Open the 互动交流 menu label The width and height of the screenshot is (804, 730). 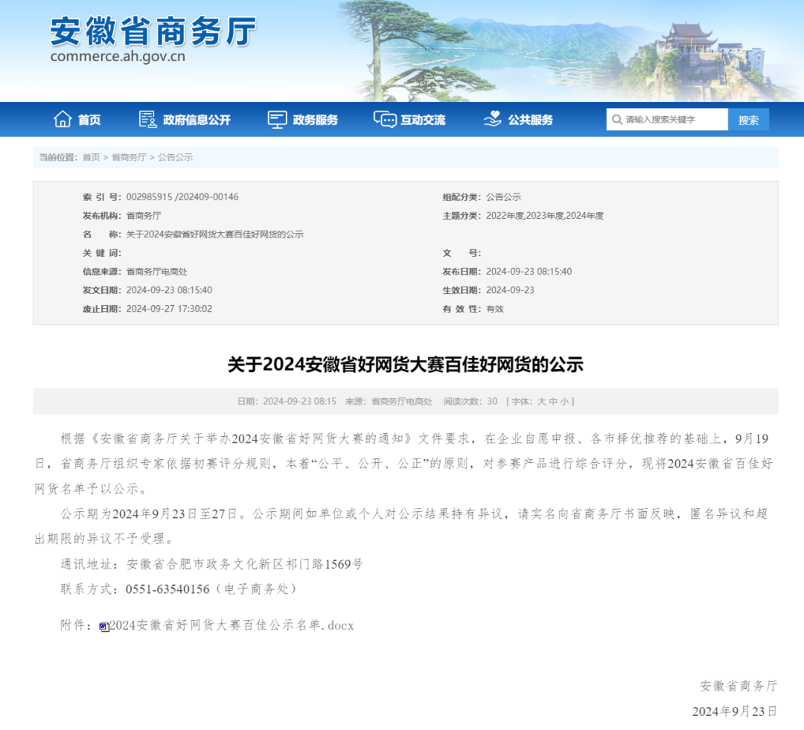point(423,120)
